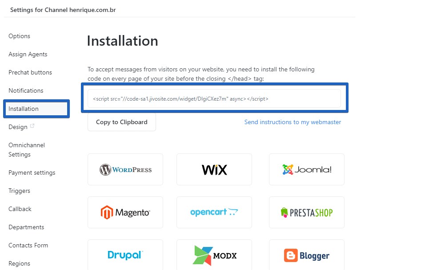The height and width of the screenshot is (270, 421).
Task: Choose the WordPress installation card
Action: [125, 169]
